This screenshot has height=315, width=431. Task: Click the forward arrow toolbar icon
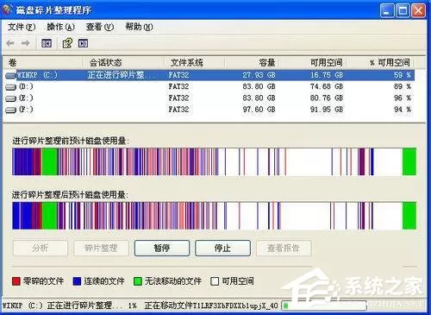click(26, 43)
